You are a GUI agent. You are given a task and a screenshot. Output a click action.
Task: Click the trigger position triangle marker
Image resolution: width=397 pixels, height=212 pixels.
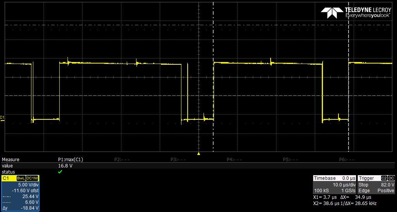point(199,153)
